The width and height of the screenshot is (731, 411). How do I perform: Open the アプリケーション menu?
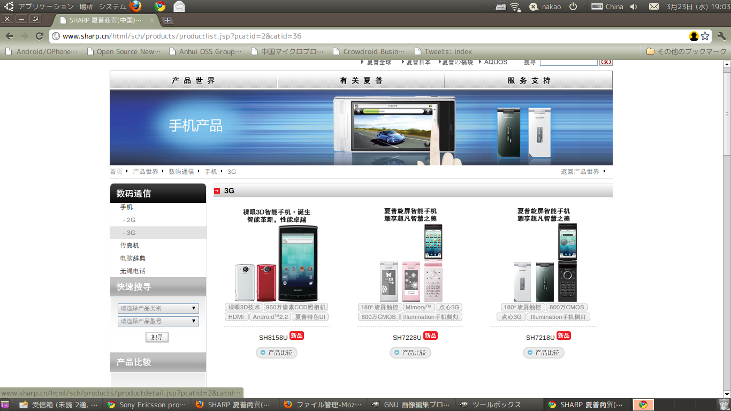pyautogui.click(x=46, y=6)
